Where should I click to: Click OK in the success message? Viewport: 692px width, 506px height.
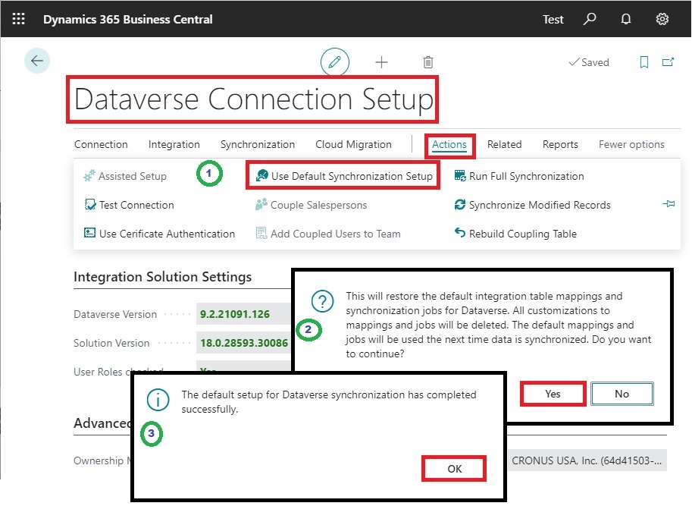tap(454, 469)
